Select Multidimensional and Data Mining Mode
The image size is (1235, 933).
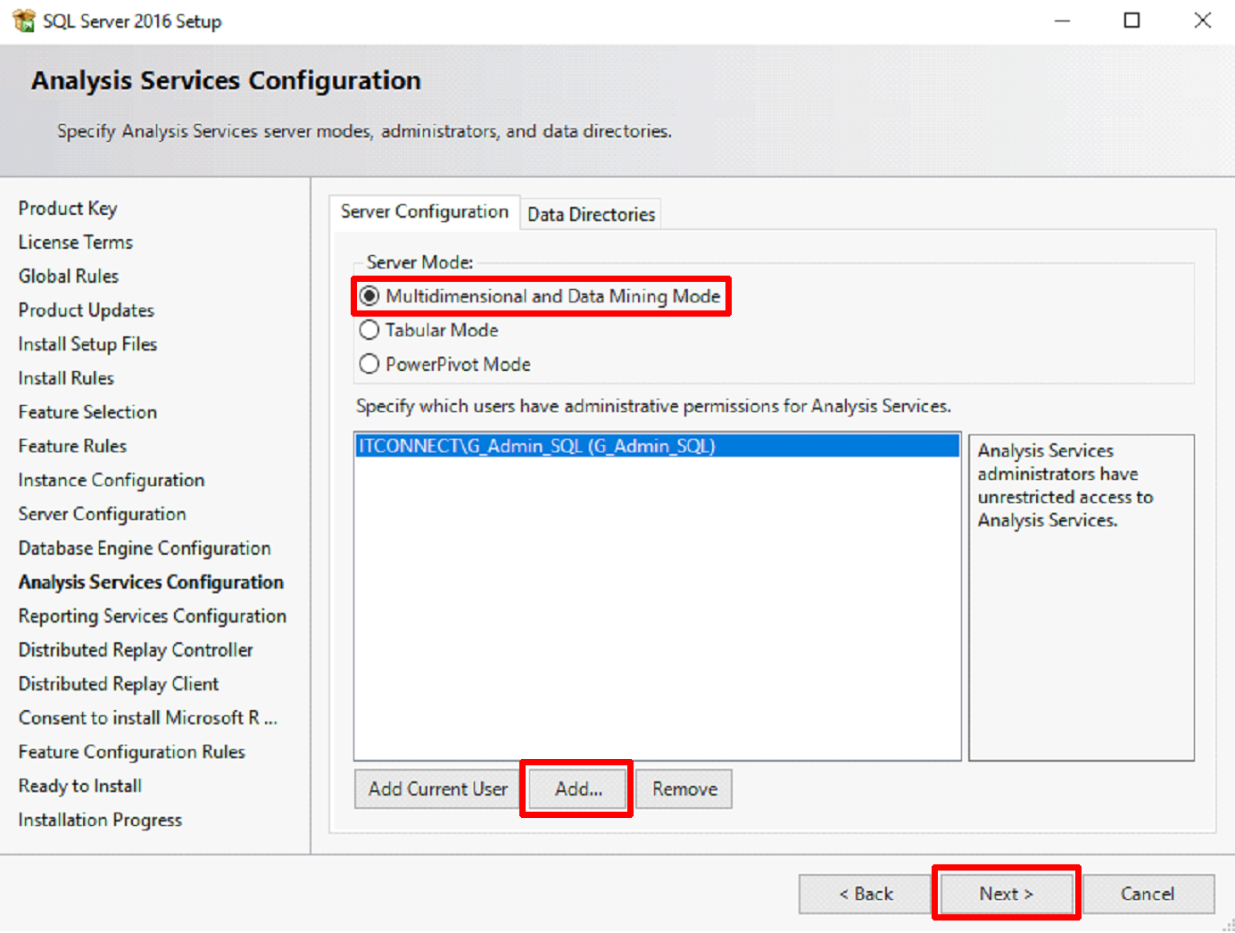click(369, 296)
